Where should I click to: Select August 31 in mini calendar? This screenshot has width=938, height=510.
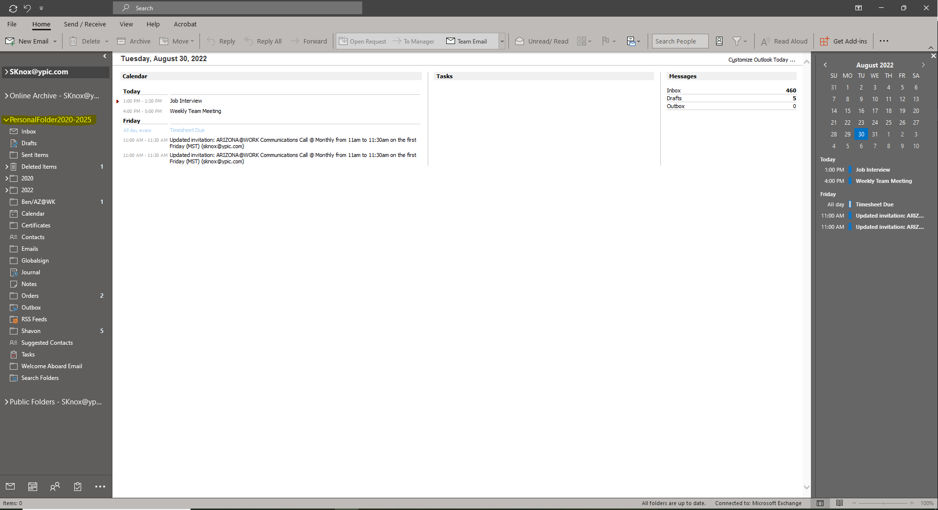pos(875,134)
